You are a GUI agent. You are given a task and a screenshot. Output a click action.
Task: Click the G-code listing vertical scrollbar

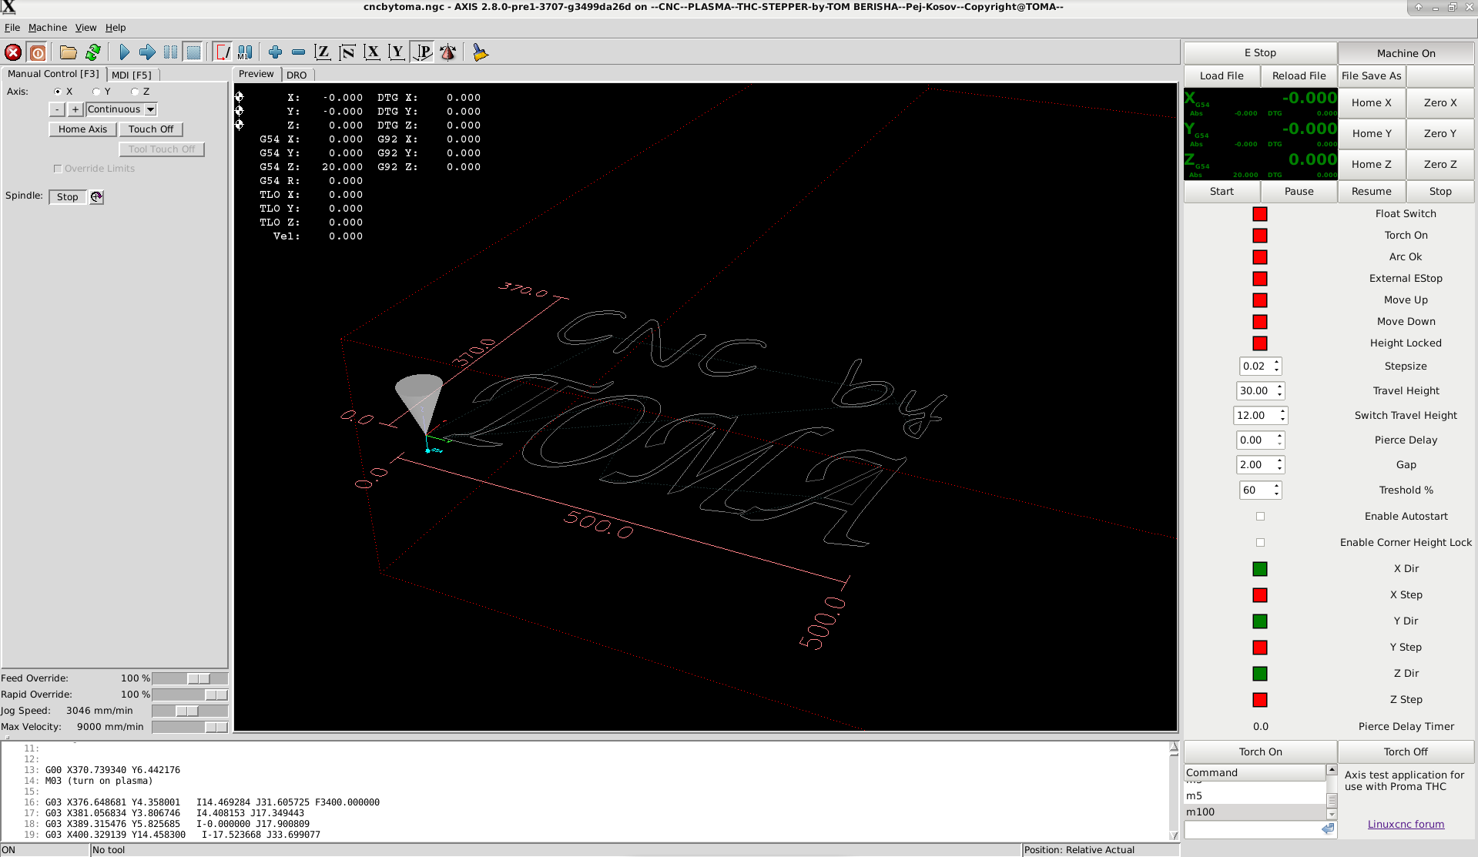pos(1174,791)
